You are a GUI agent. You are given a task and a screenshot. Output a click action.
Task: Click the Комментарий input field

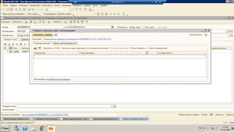(125, 110)
